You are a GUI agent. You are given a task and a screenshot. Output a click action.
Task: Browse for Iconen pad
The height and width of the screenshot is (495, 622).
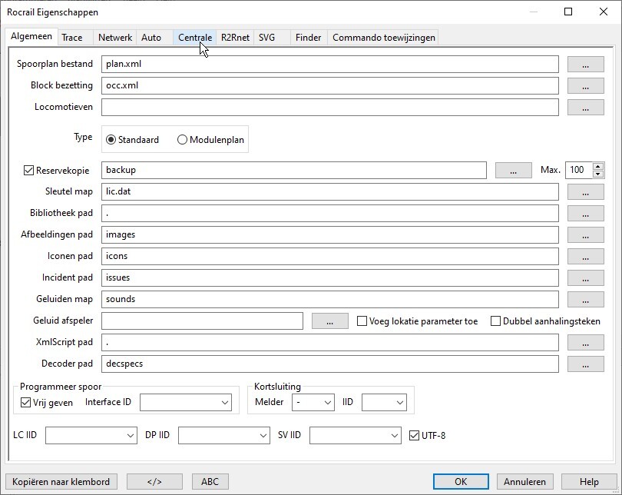(585, 256)
